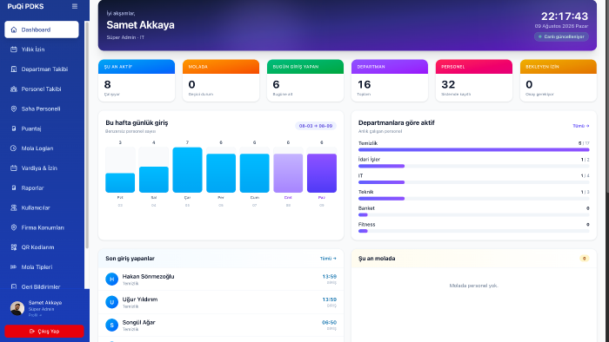
Task: Open the Dashboard menu item
Action: point(42,30)
